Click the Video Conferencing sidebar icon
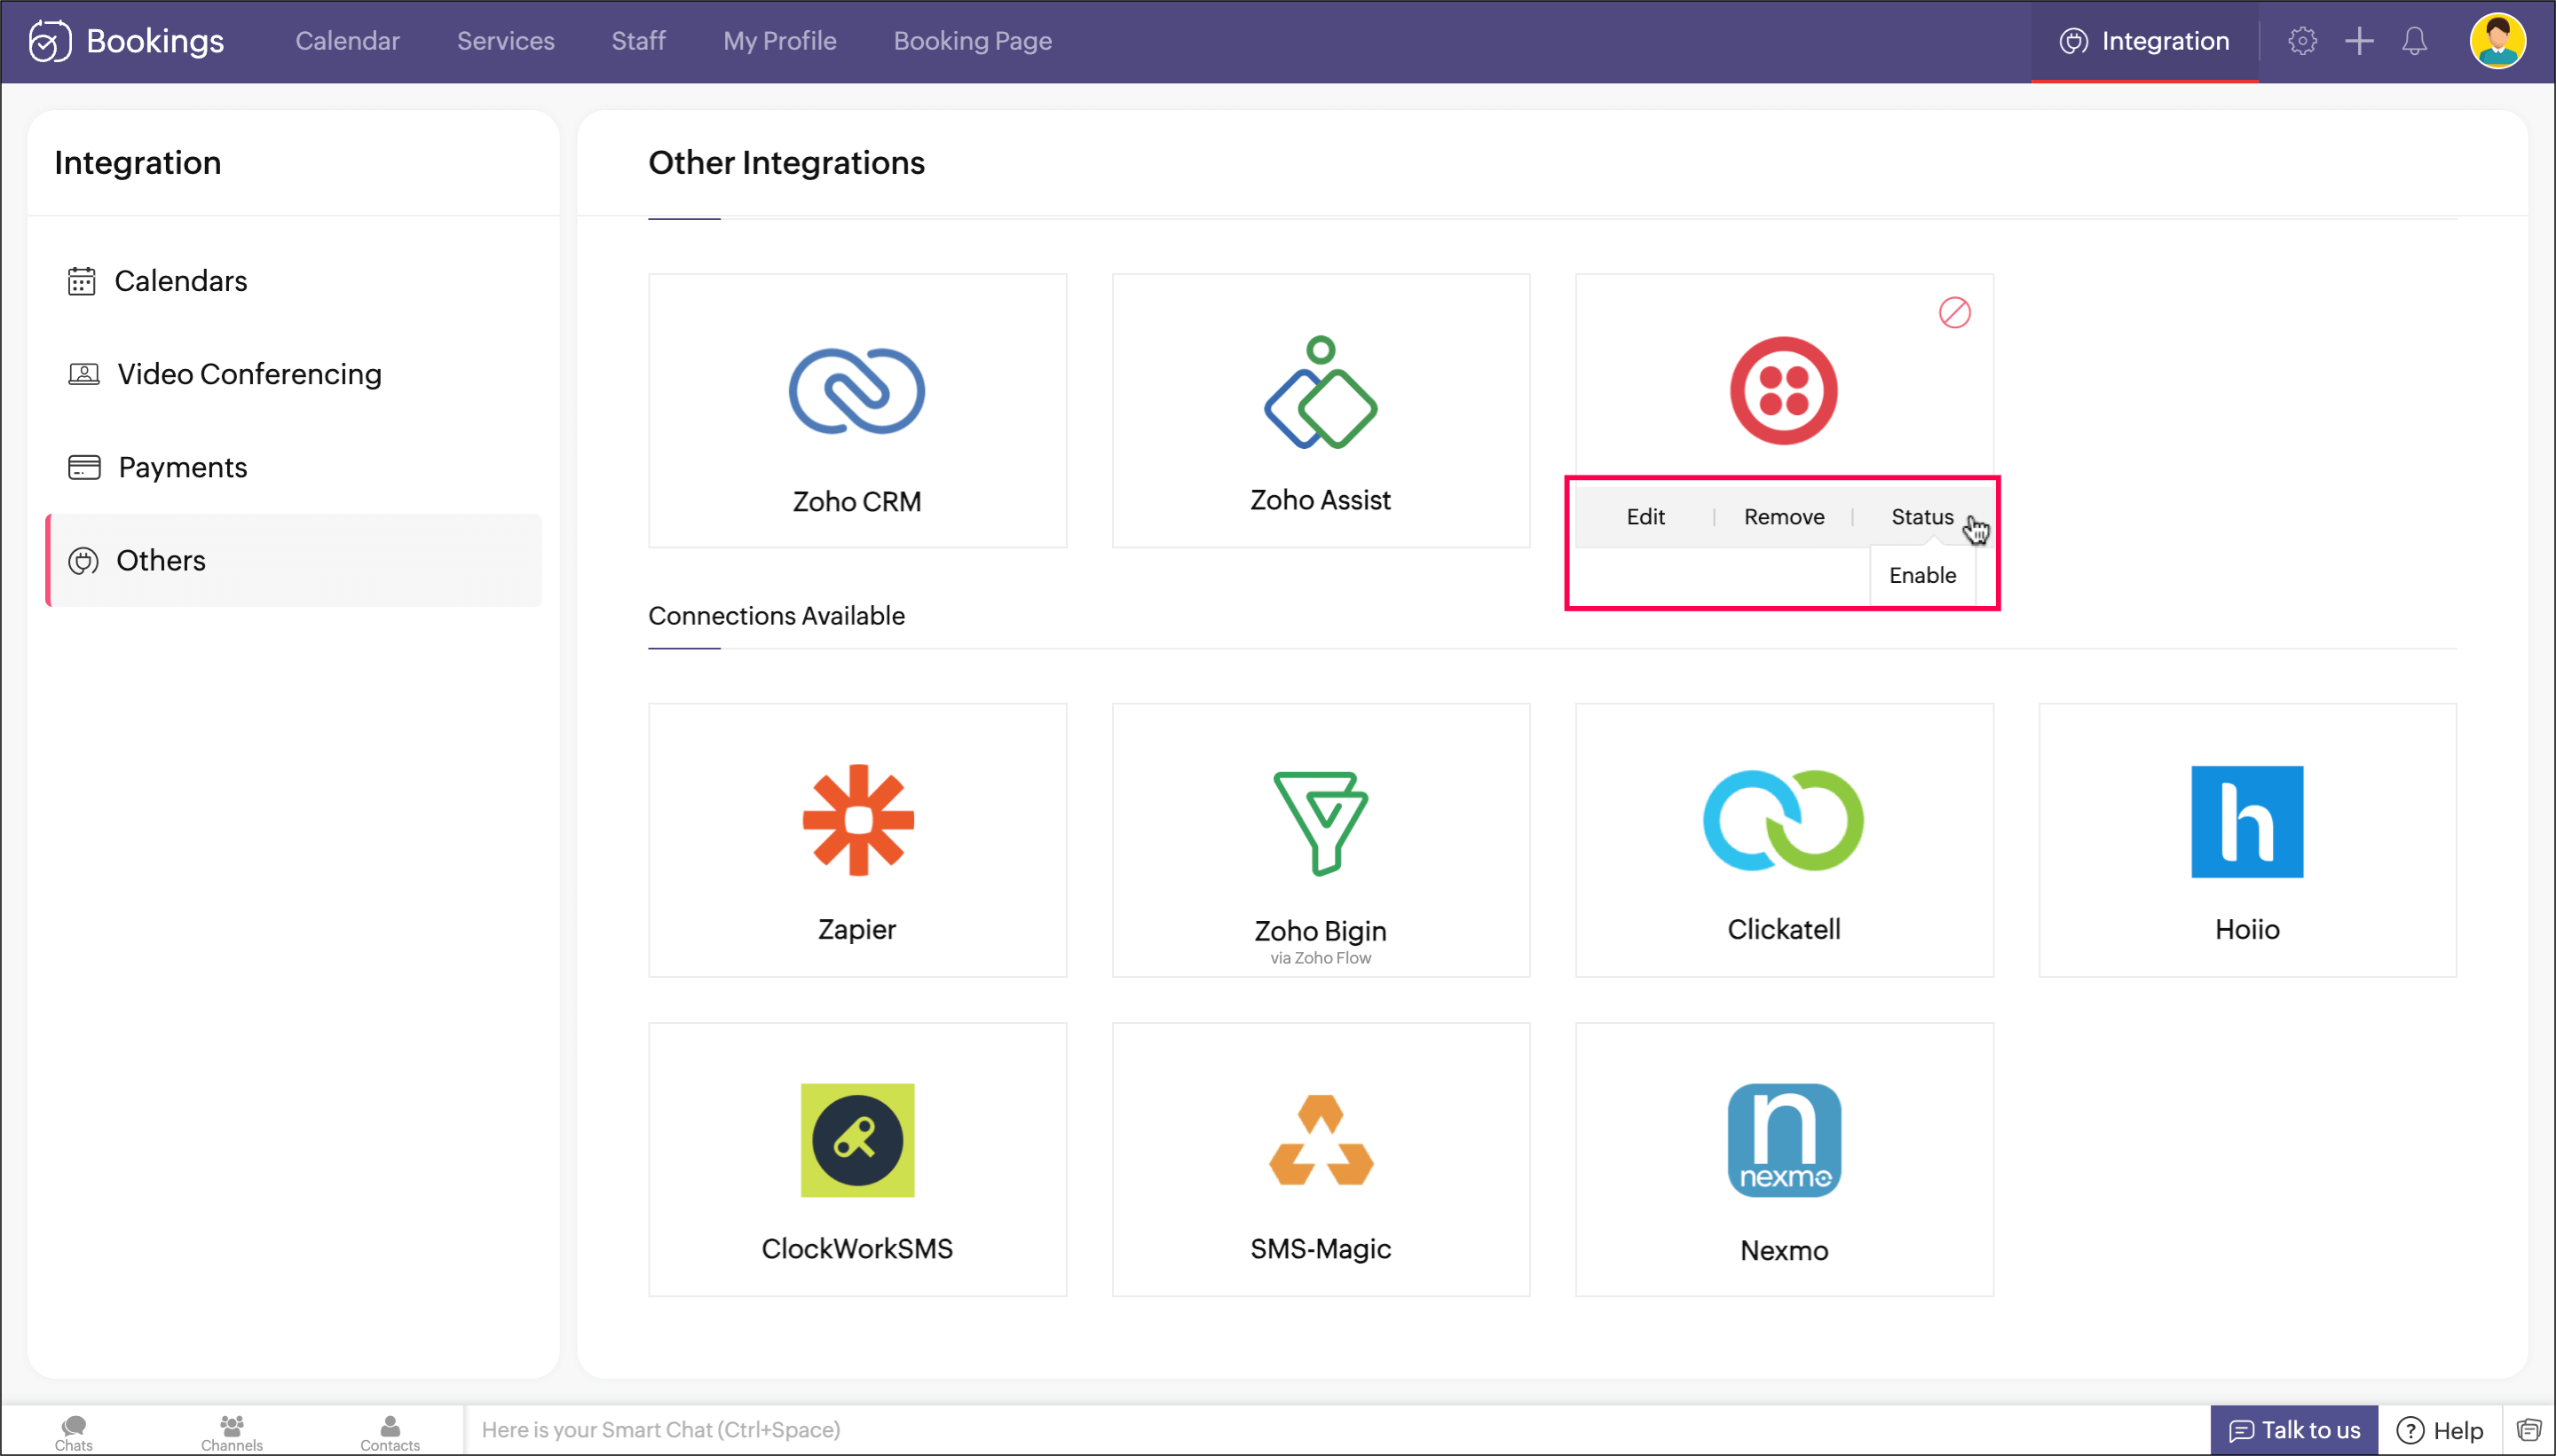Image resolution: width=2556 pixels, height=1456 pixels. 83,374
